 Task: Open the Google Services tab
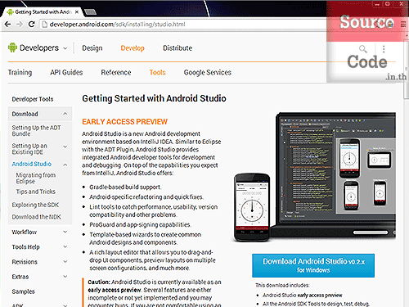(208, 72)
